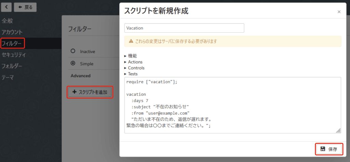Click the left chevron icon button
The height and width of the screenshot is (162, 350).
[7, 7]
